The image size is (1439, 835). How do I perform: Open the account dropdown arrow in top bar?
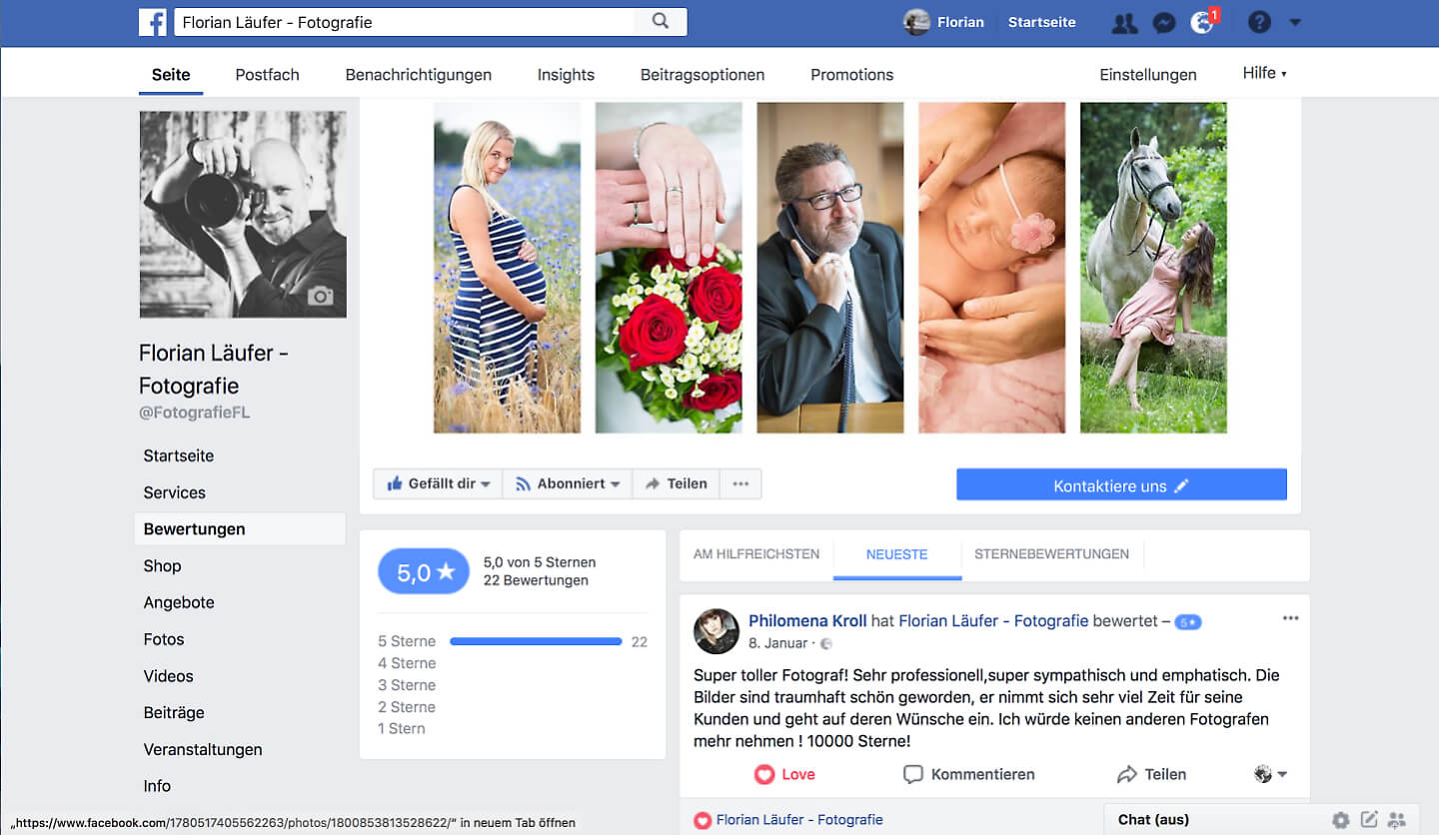[1295, 21]
